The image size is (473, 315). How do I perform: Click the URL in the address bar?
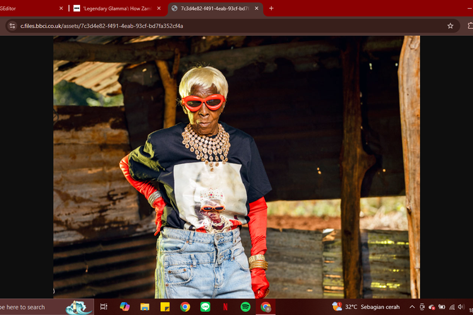pyautogui.click(x=101, y=26)
